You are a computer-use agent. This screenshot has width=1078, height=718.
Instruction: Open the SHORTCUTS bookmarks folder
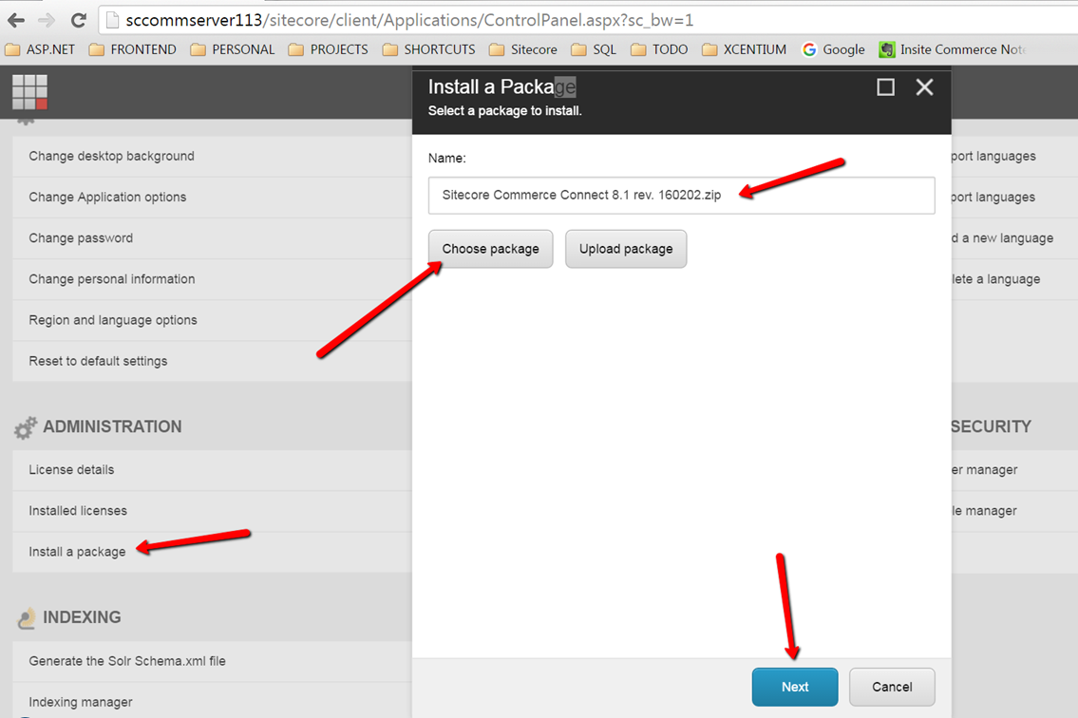click(x=429, y=49)
